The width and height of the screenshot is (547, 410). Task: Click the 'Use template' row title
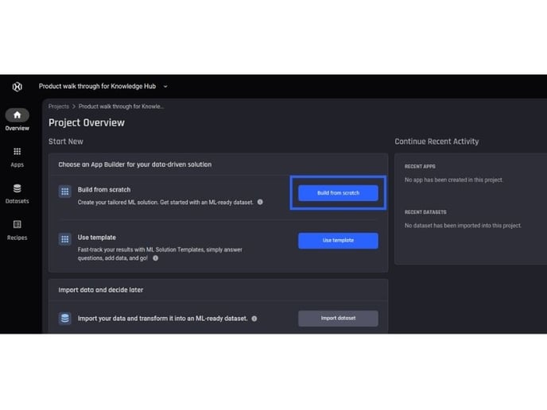(97, 238)
